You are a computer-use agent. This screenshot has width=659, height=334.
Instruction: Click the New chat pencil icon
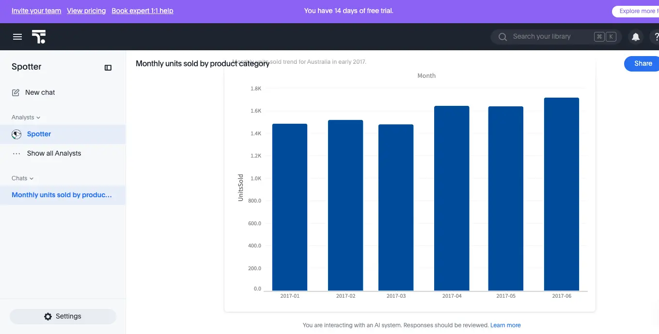[x=16, y=92]
